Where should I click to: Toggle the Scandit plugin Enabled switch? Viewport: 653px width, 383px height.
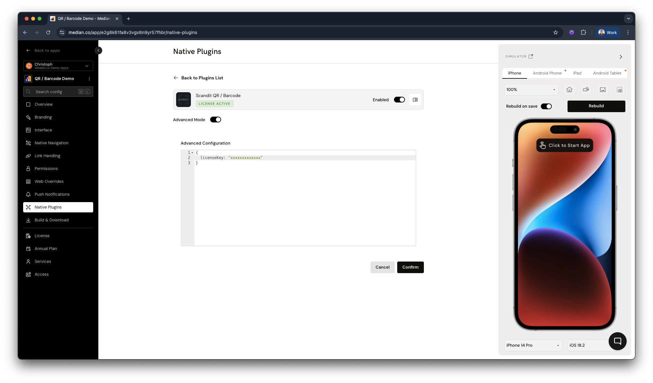[x=399, y=100]
